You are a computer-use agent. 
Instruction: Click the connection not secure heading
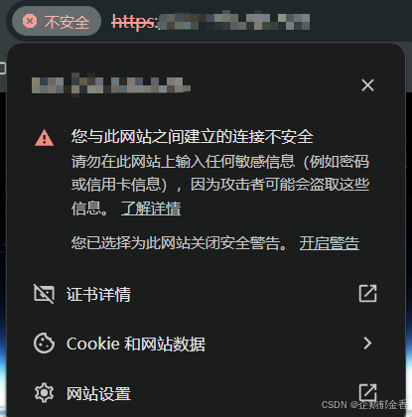[193, 136]
